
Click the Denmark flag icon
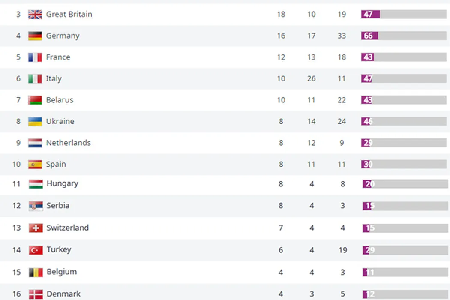click(36, 294)
